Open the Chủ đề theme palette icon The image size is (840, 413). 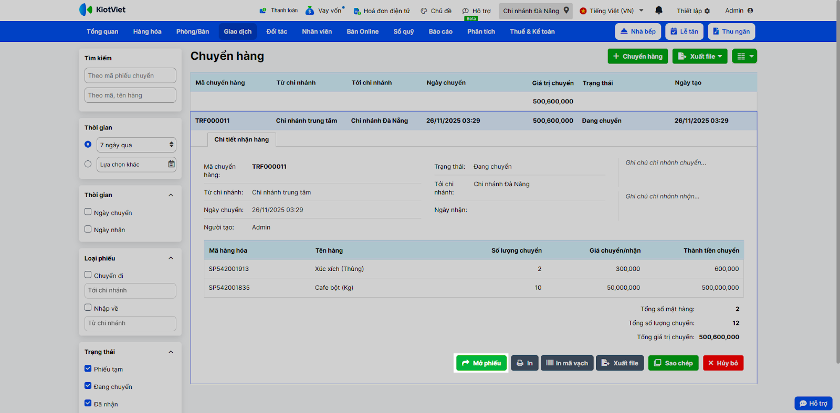point(424,10)
